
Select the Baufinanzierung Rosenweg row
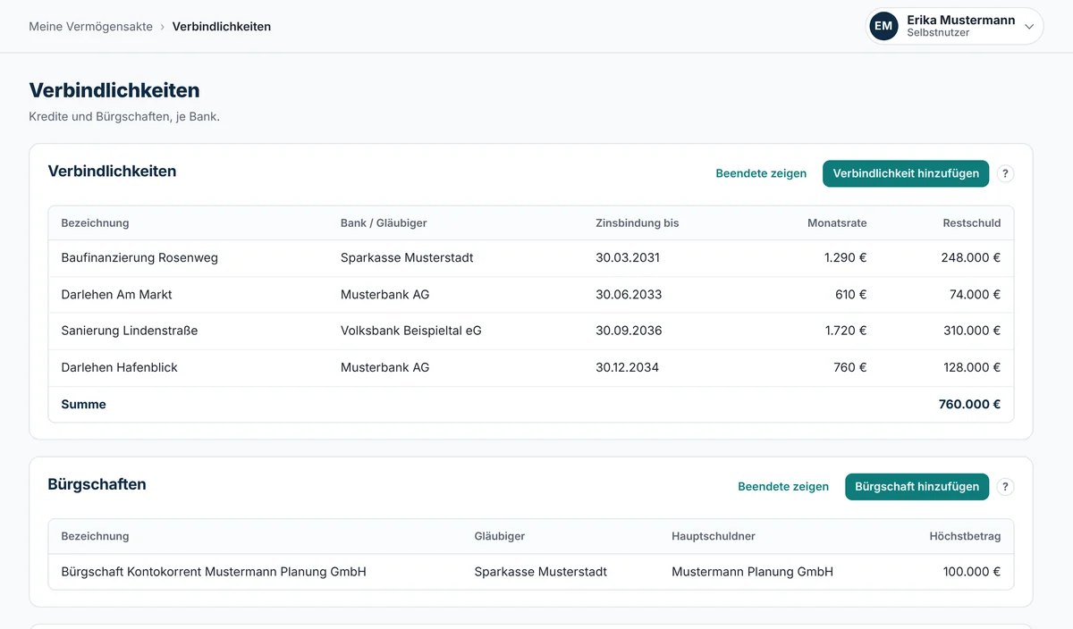(531, 258)
